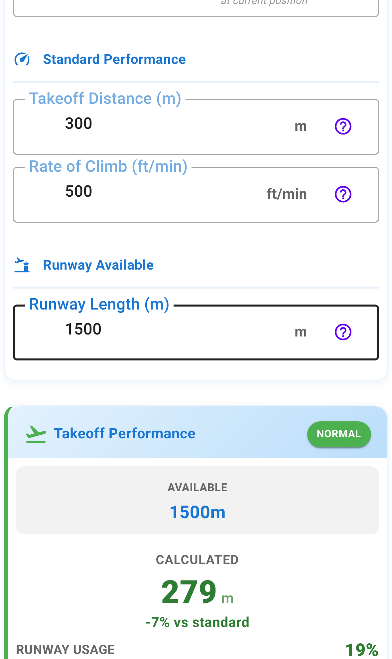Select the Standard Performance section heading
This screenshot has height=659, width=392.
click(x=114, y=60)
